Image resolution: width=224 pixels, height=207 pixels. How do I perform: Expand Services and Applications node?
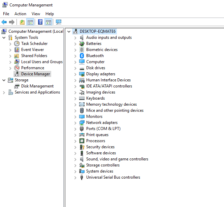4,93
